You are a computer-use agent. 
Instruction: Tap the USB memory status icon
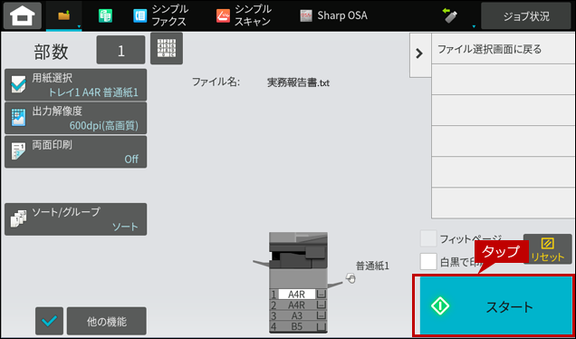coord(450,15)
